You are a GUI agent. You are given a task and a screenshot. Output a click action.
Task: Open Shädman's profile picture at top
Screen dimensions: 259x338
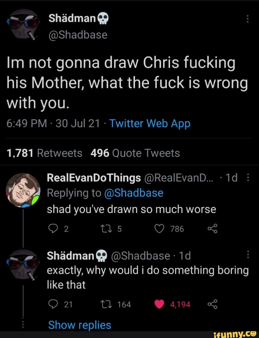pos(22,24)
